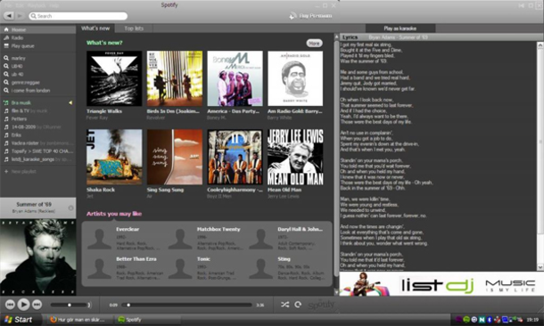Open the Play as karaoke tab
This screenshot has width=544, height=326.
point(400,29)
